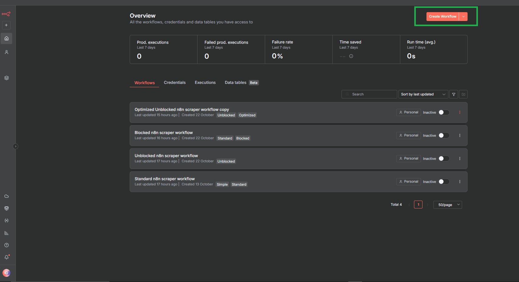
Task: Click the Beta badge on Data tables
Action: (x=254, y=83)
